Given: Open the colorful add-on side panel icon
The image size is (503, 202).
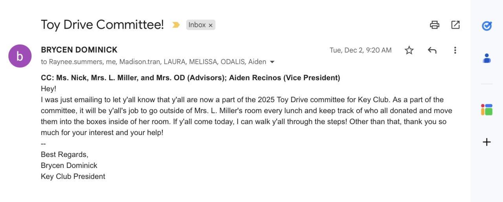Looking at the screenshot, I should (x=486, y=110).
